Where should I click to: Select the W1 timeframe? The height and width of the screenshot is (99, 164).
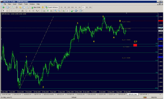click(x=87, y=7)
